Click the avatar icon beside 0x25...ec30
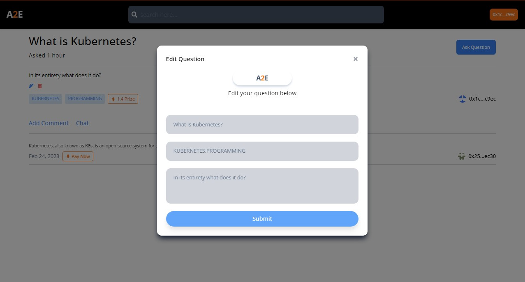 click(x=462, y=156)
